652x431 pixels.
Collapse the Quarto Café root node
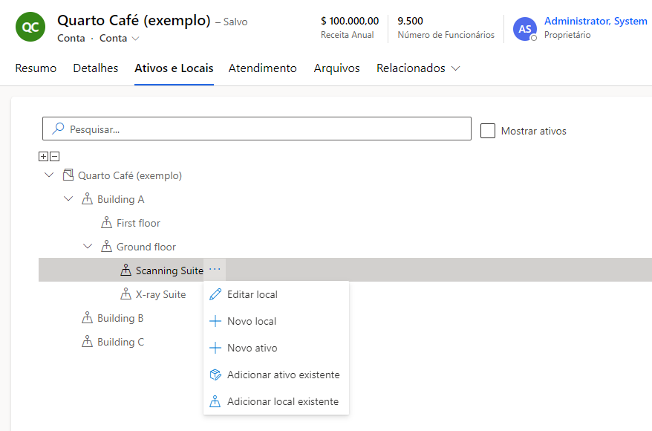tap(49, 175)
